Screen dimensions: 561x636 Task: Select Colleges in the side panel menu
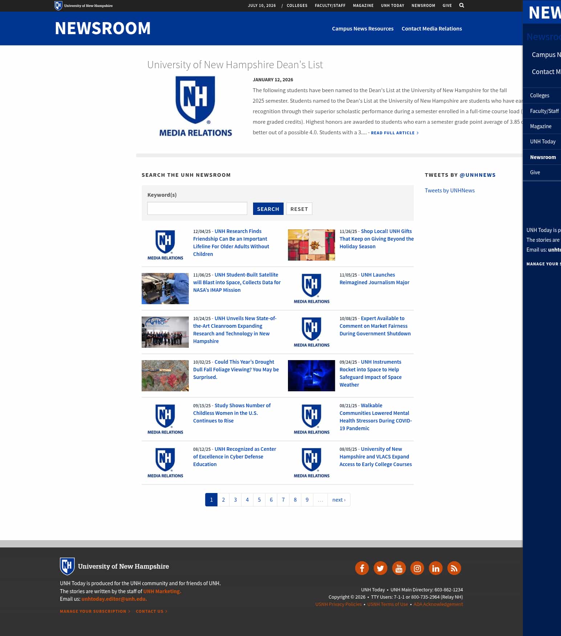542,95
